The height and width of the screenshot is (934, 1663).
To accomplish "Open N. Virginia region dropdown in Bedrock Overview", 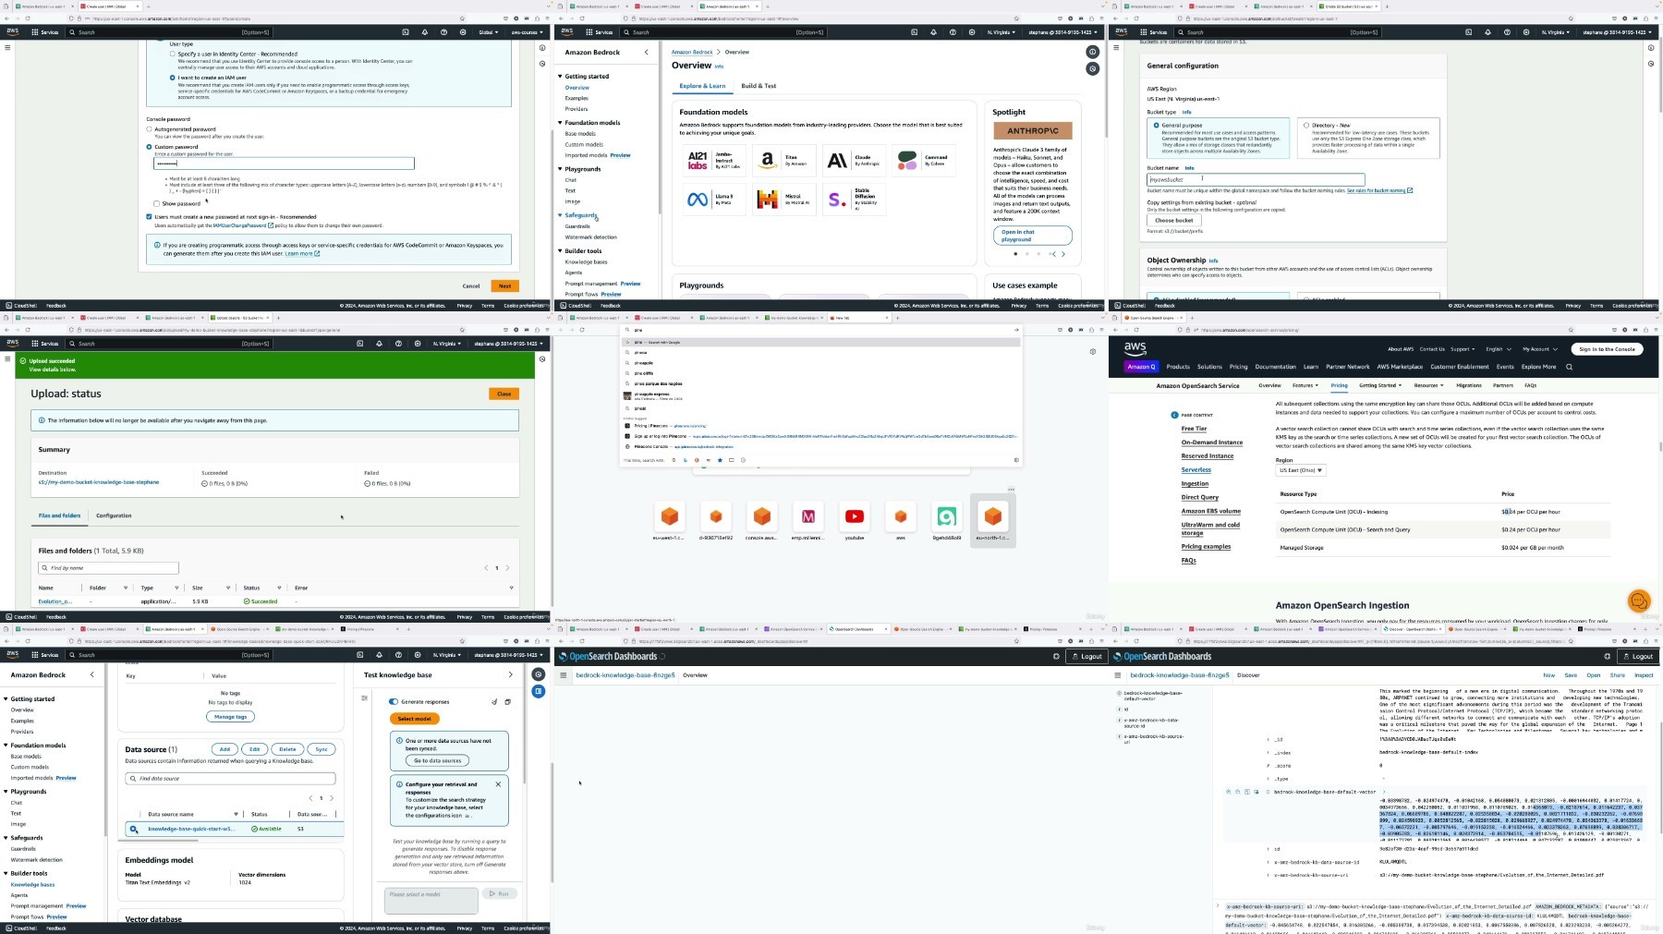I will [1001, 32].
